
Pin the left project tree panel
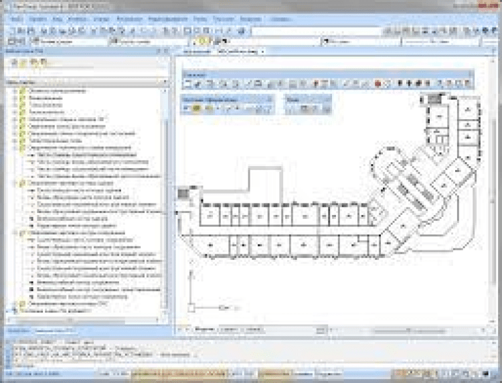159,51
